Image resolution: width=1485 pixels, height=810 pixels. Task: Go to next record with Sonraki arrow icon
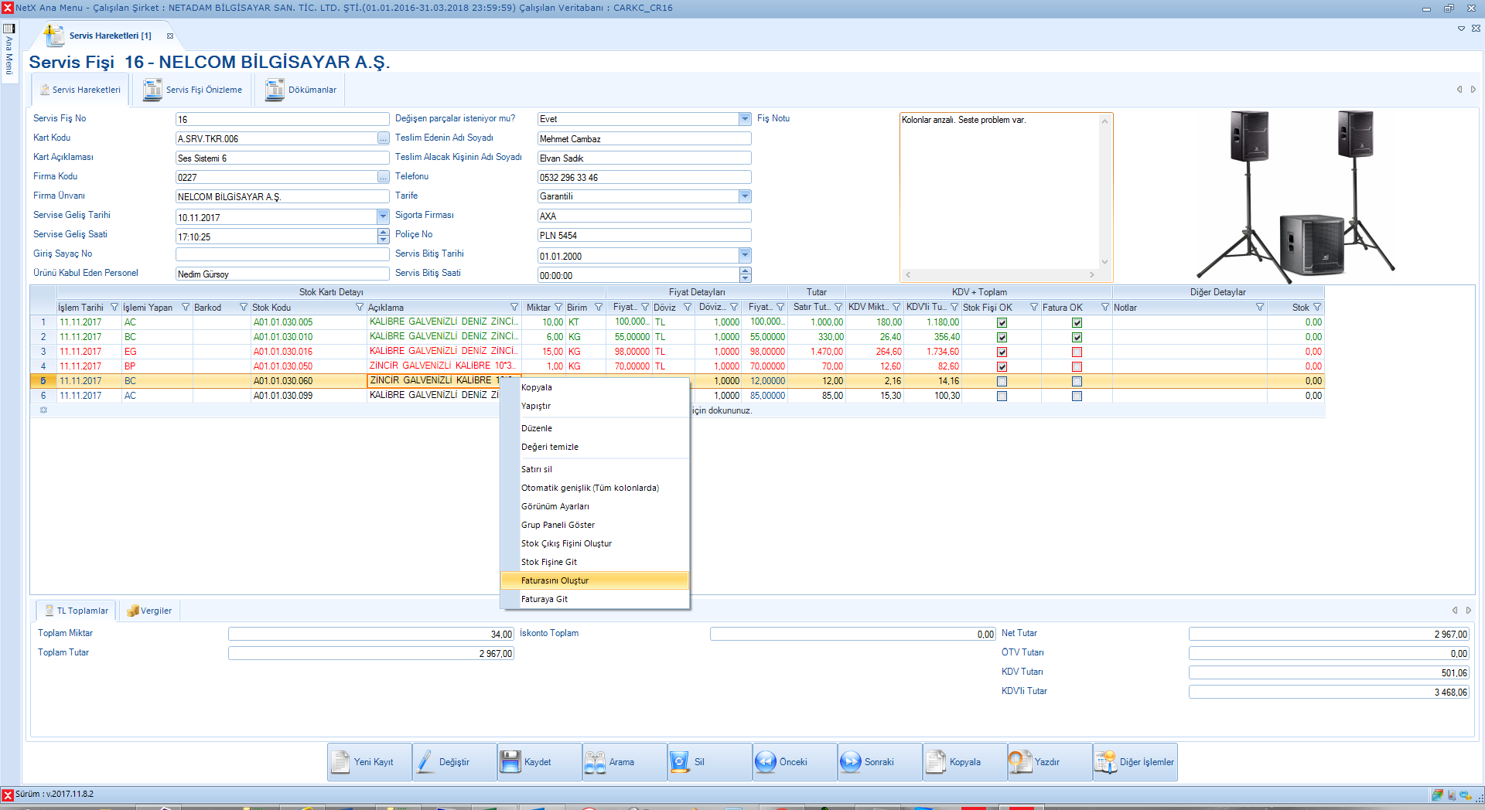tap(850, 762)
